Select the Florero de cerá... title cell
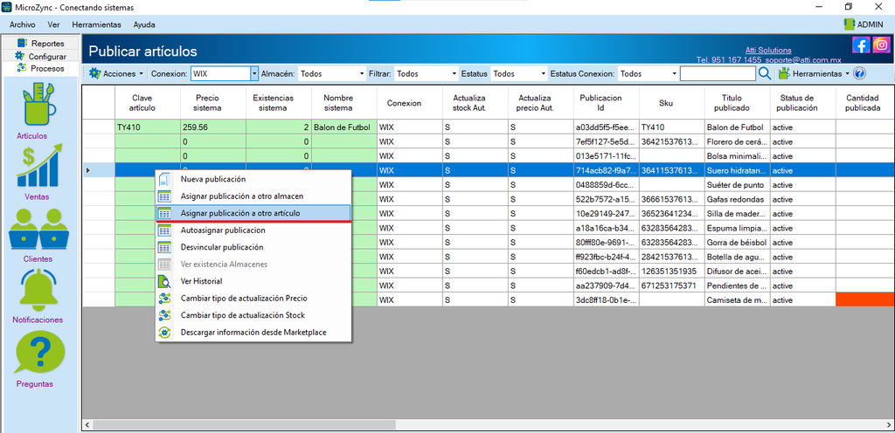This screenshot has height=433, width=895. point(737,142)
